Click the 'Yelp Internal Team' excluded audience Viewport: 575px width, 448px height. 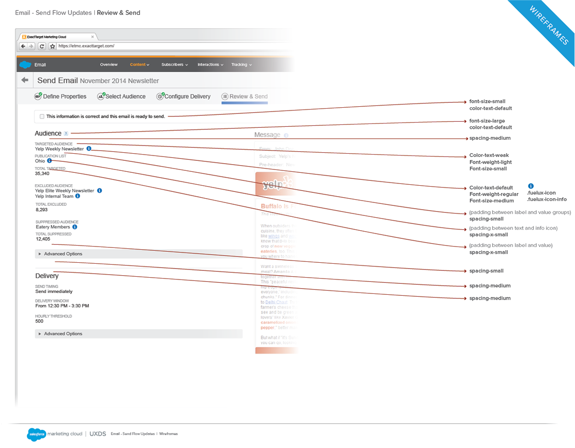54,196
